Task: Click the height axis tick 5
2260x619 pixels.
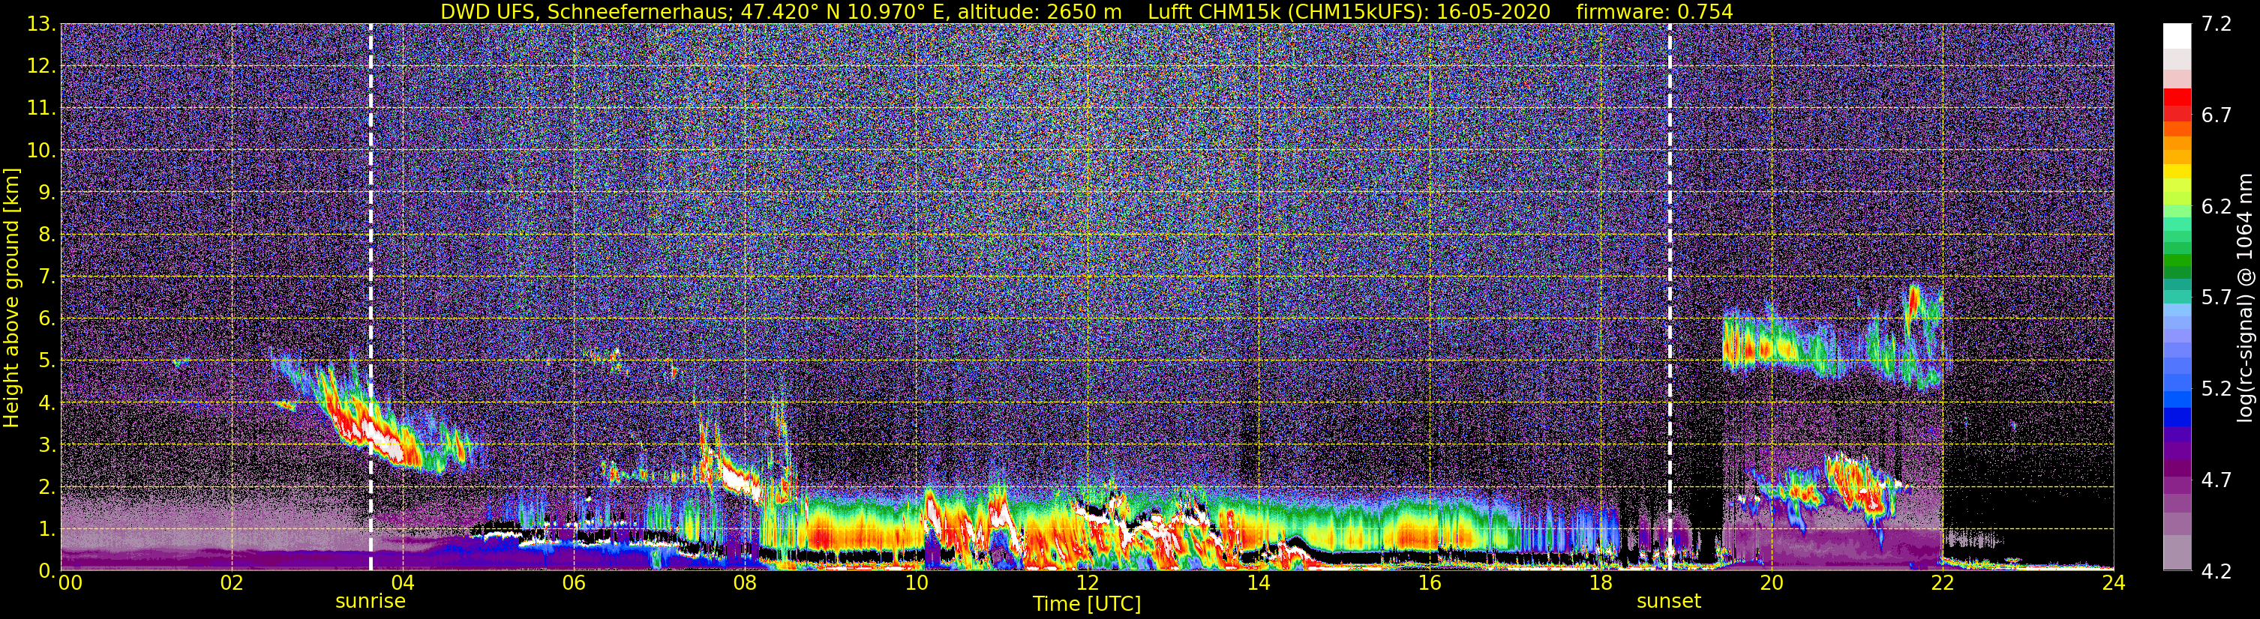Action: pyautogui.click(x=46, y=360)
